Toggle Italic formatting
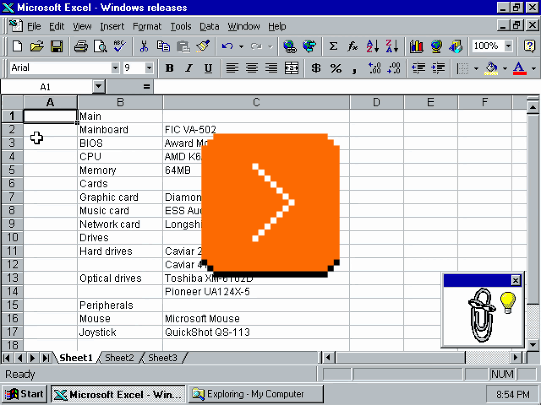541x405 pixels. coord(189,68)
